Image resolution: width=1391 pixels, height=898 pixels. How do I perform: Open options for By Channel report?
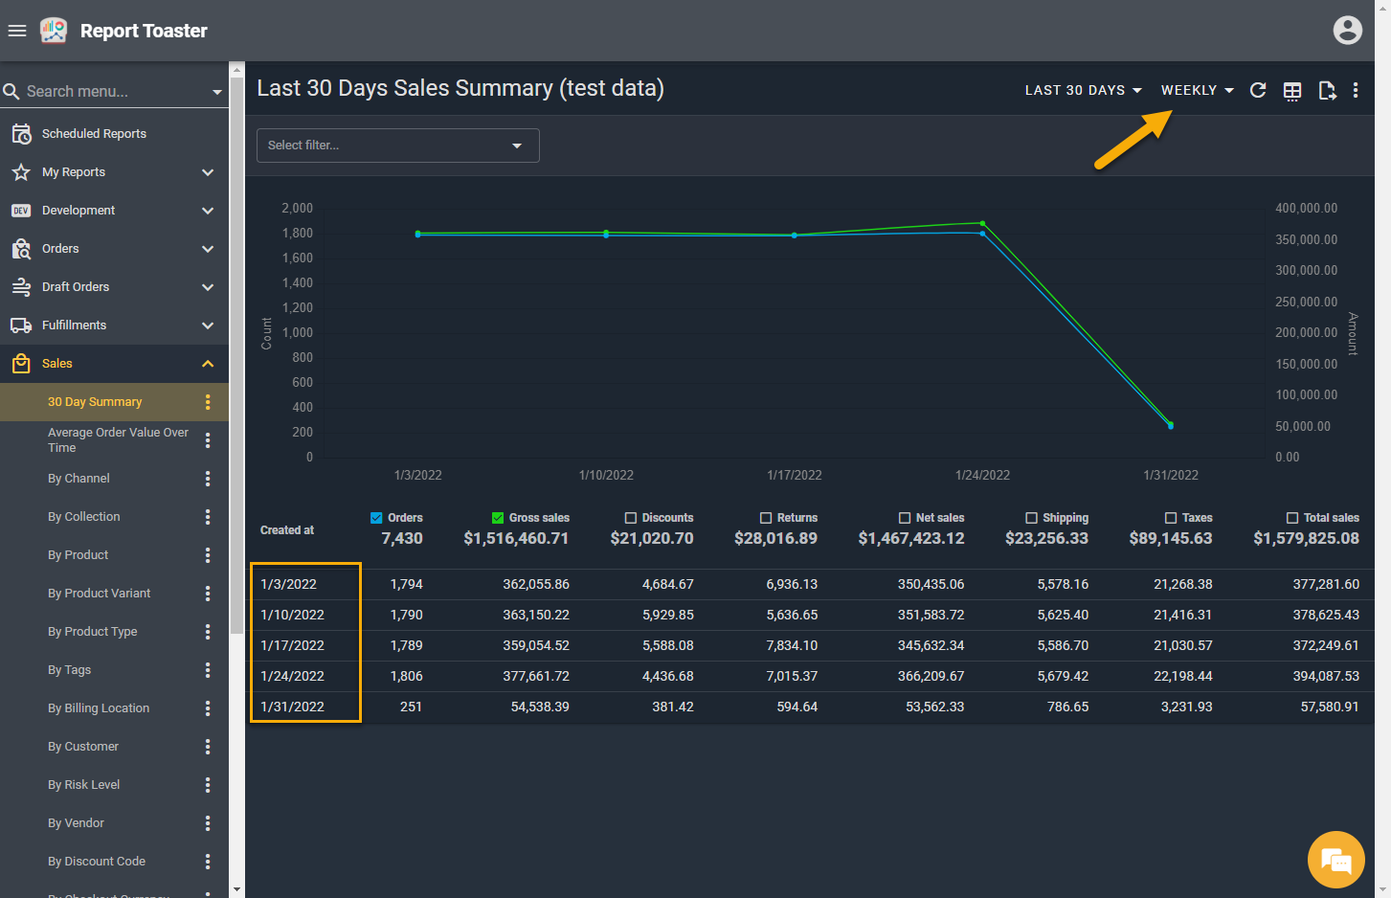208,479
